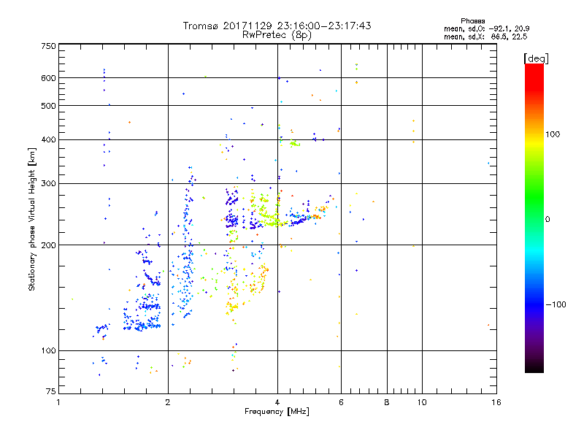This screenshot has width=584, height=438.
Task: Select the 'mean, sd,X: 86.5, 22.5' statistic
Action: point(485,36)
